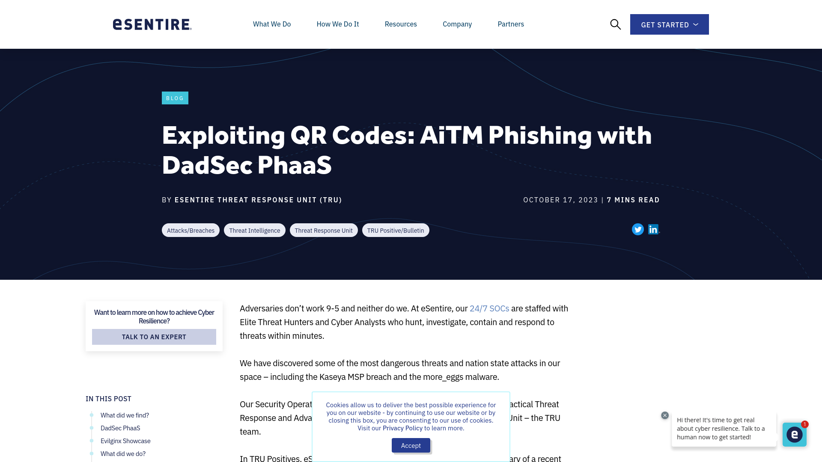Click the LinkedIn share icon

point(653,229)
